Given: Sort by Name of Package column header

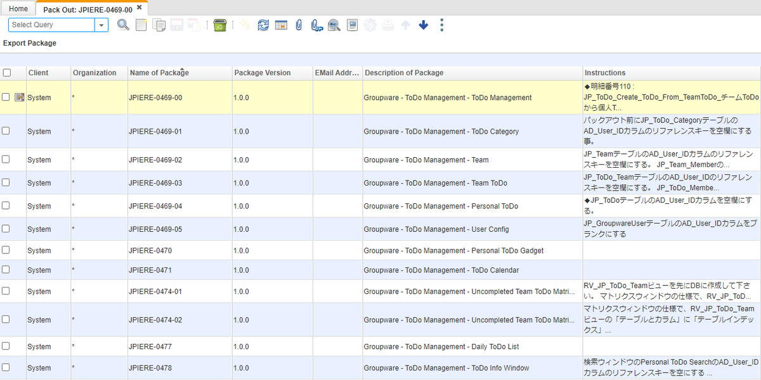Looking at the screenshot, I should coord(159,73).
